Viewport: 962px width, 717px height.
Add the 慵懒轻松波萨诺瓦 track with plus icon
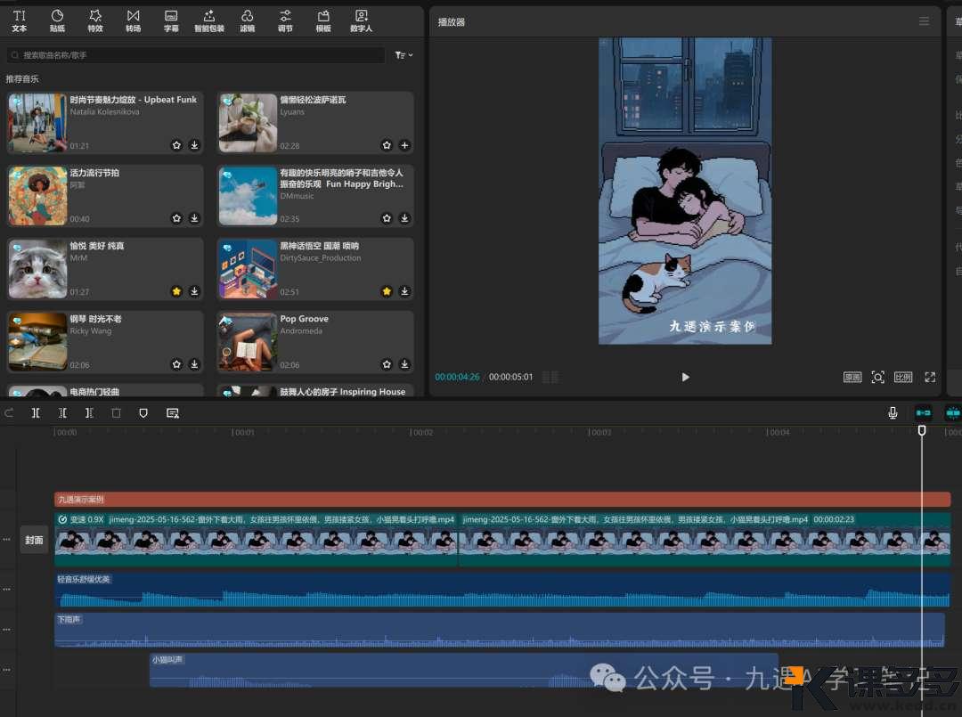tap(404, 145)
